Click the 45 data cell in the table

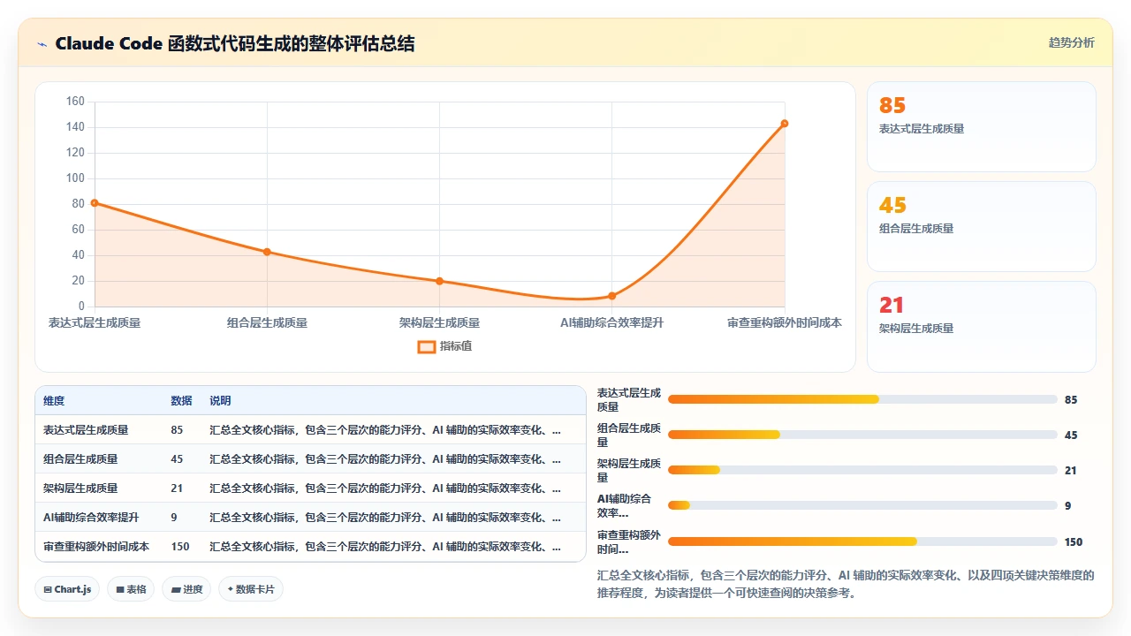[177, 459]
